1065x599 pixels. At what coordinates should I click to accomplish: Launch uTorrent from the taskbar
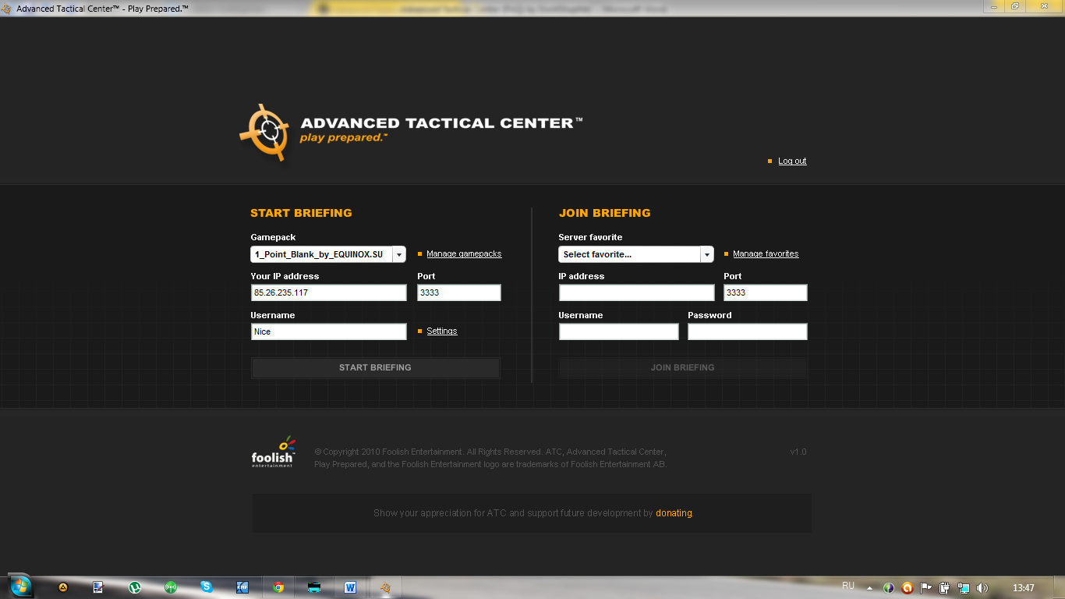(135, 587)
